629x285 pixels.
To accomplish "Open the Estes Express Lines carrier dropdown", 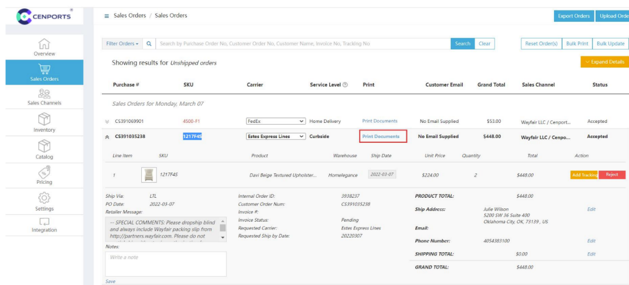I will tap(276, 136).
